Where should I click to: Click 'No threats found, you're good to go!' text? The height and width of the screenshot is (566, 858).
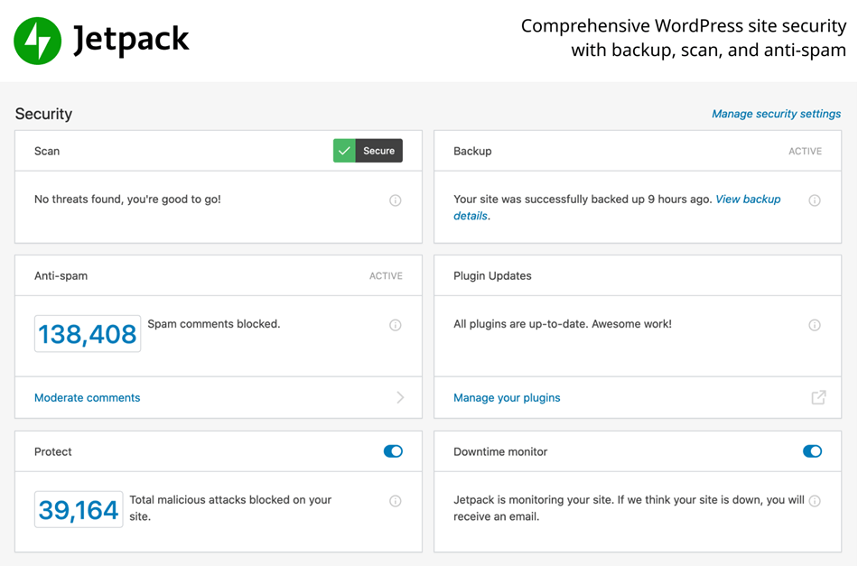pos(127,199)
